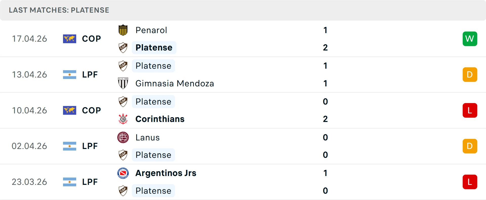
Task: Click Argentina flag beside 23.03.26 LPF
Action: pyautogui.click(x=70, y=182)
